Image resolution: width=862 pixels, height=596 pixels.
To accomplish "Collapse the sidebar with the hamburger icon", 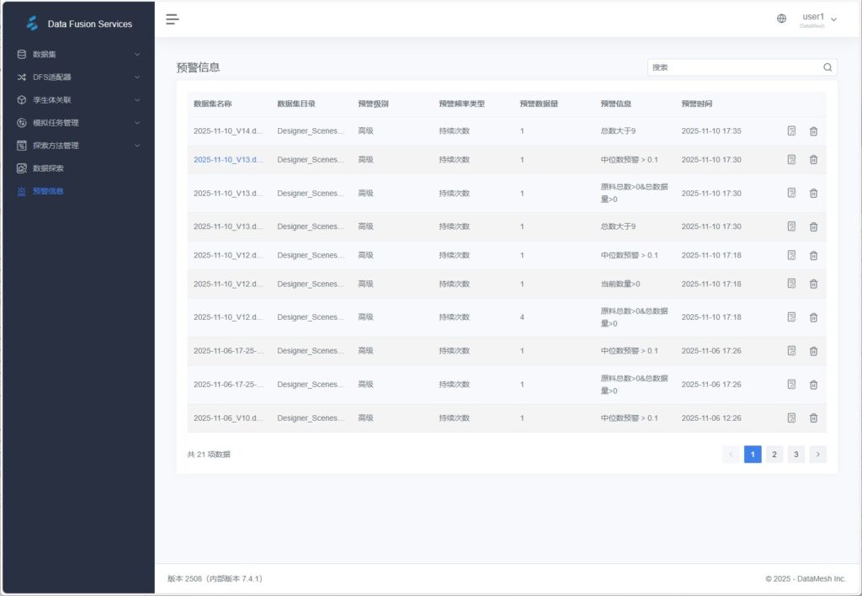I will click(x=173, y=19).
